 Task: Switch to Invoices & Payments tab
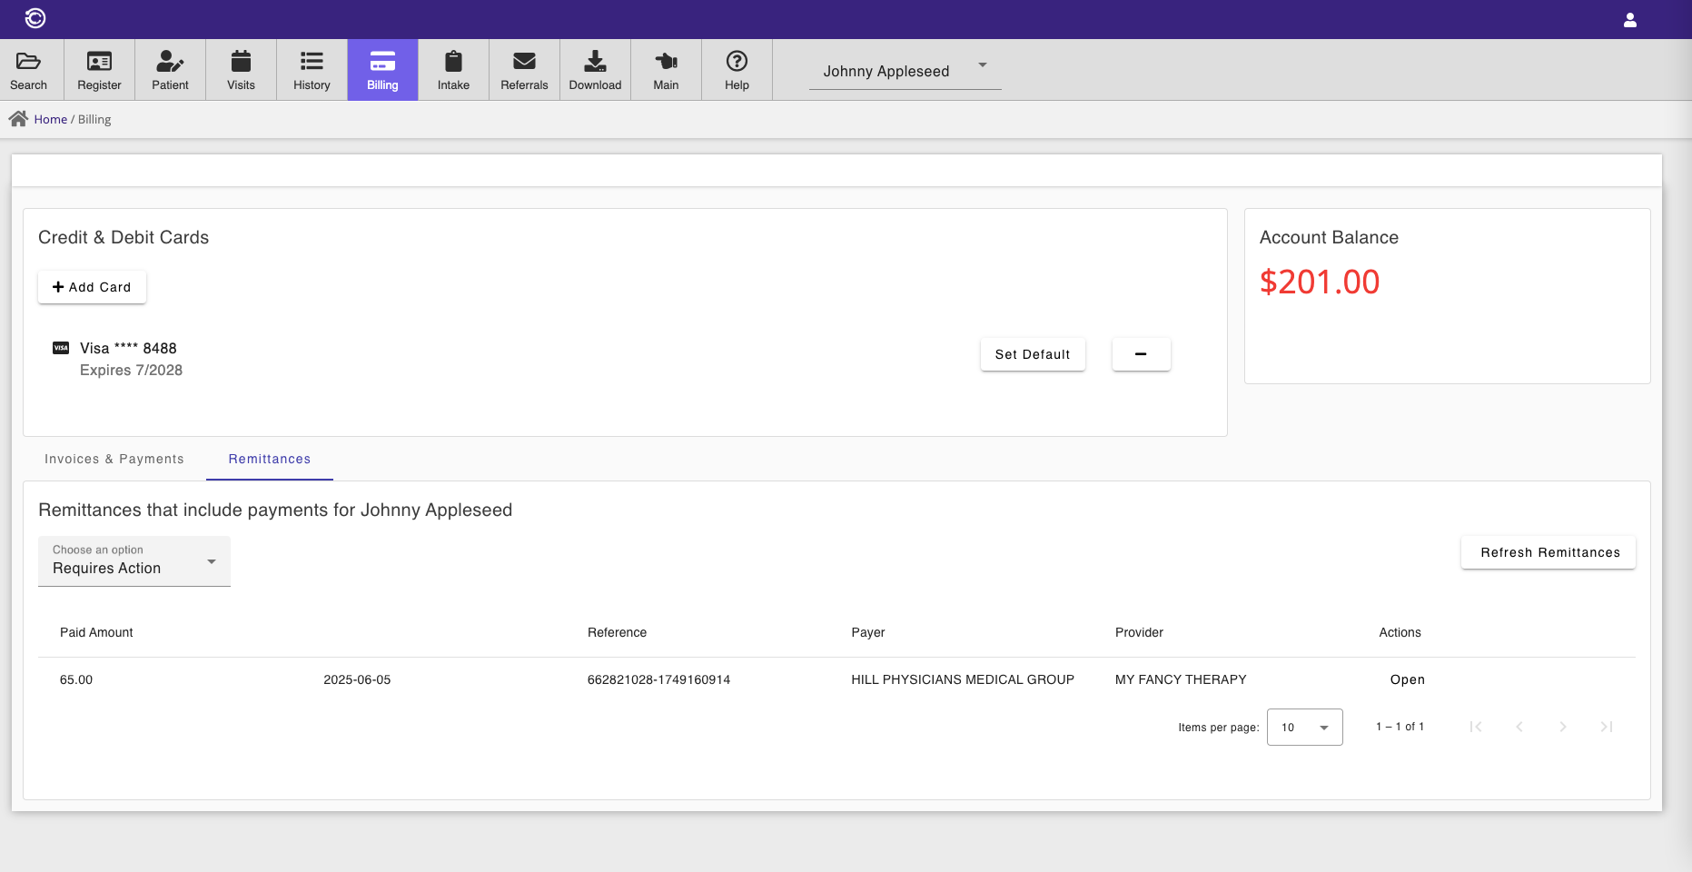pos(114,460)
